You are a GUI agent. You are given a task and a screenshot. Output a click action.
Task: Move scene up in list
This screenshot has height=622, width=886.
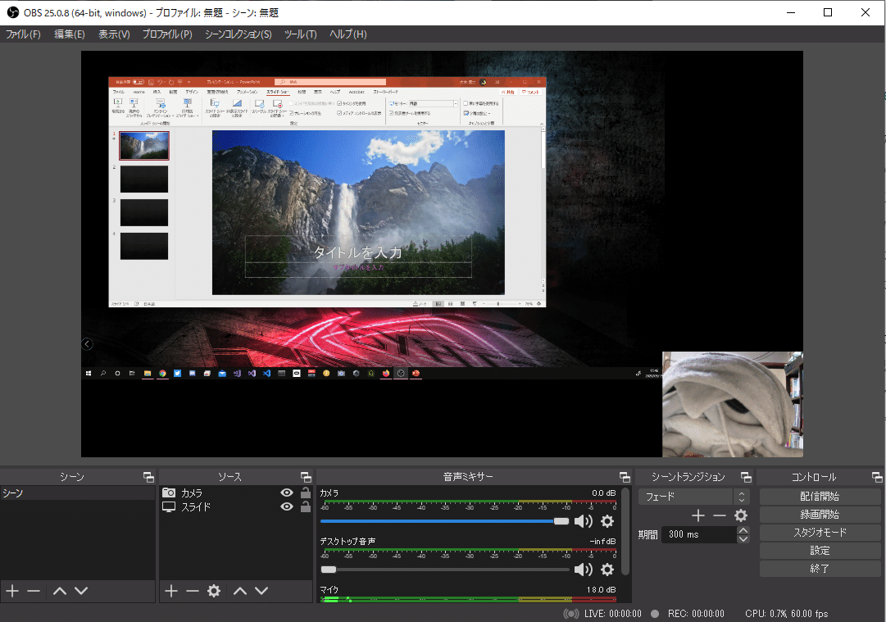[x=60, y=591]
